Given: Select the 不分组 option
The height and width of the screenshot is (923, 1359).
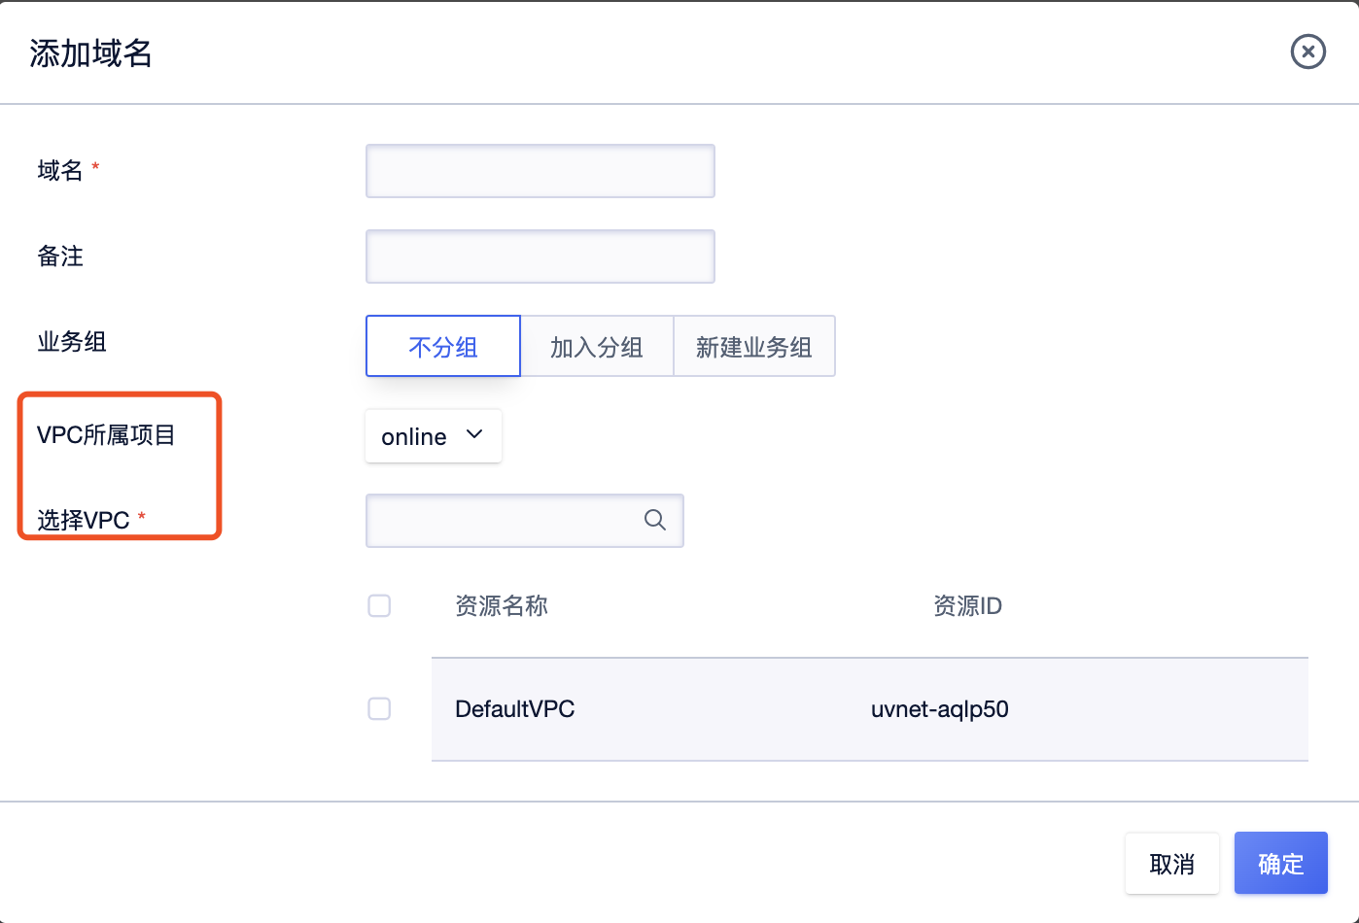Looking at the screenshot, I should coord(443,347).
